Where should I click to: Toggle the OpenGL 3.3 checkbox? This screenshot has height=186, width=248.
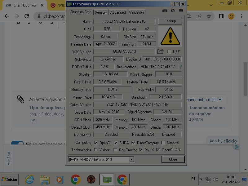point(158,150)
